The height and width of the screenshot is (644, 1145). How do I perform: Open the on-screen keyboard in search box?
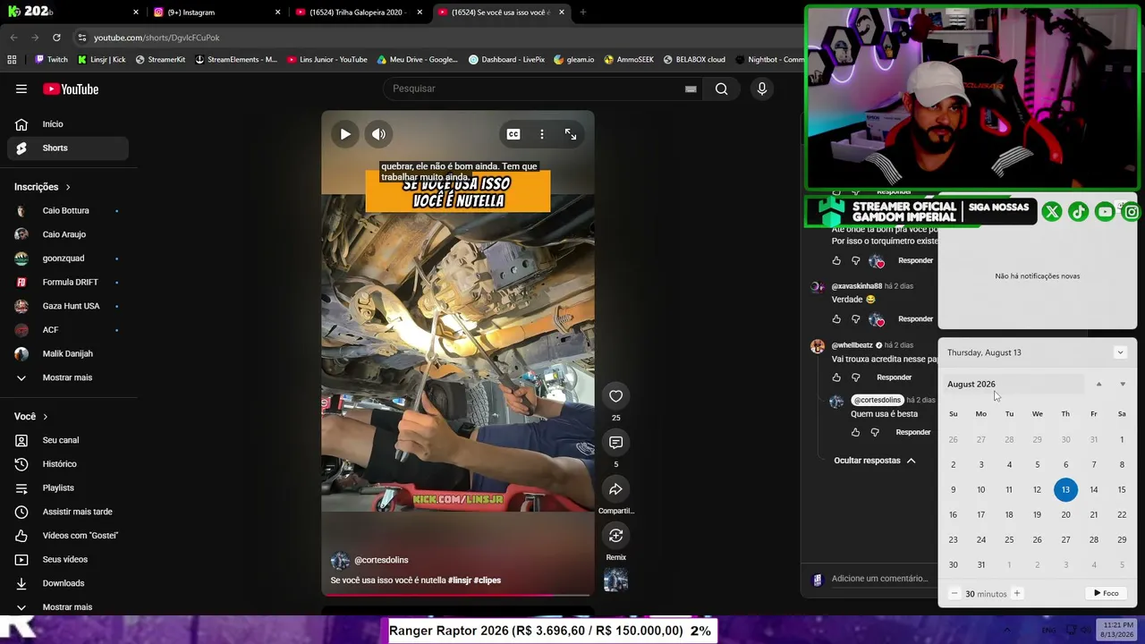pyautogui.click(x=691, y=89)
